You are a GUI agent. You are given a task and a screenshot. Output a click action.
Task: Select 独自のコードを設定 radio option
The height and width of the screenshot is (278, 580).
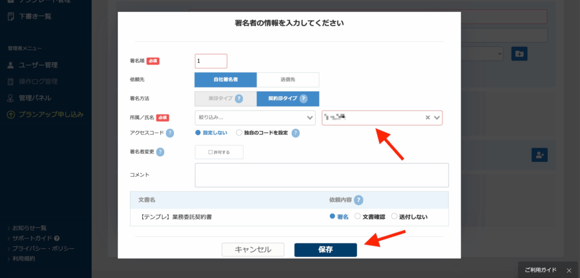(239, 133)
